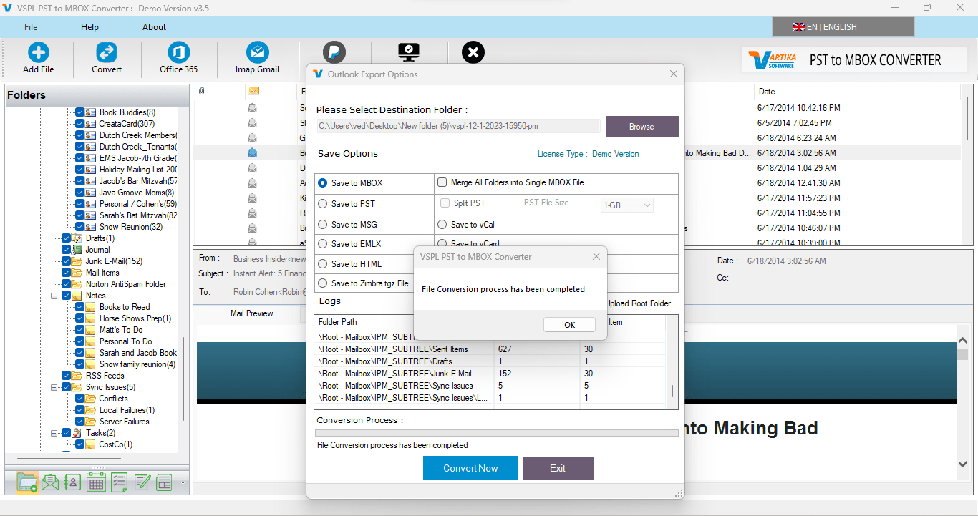This screenshot has height=516, width=978.
Task: Open the EN | ENGLISH language selector
Action: click(843, 27)
